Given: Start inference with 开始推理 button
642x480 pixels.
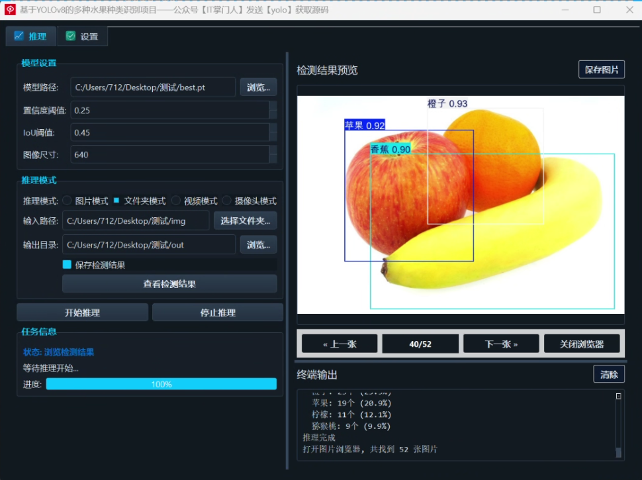Looking at the screenshot, I should 82,312.
